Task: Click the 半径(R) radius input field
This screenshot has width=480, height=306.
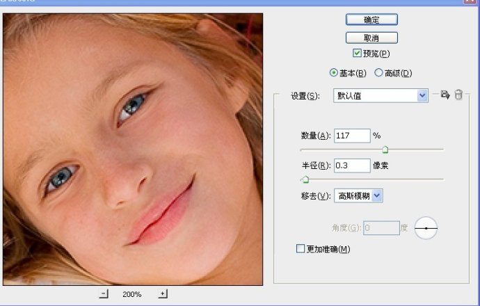Action: tap(352, 166)
